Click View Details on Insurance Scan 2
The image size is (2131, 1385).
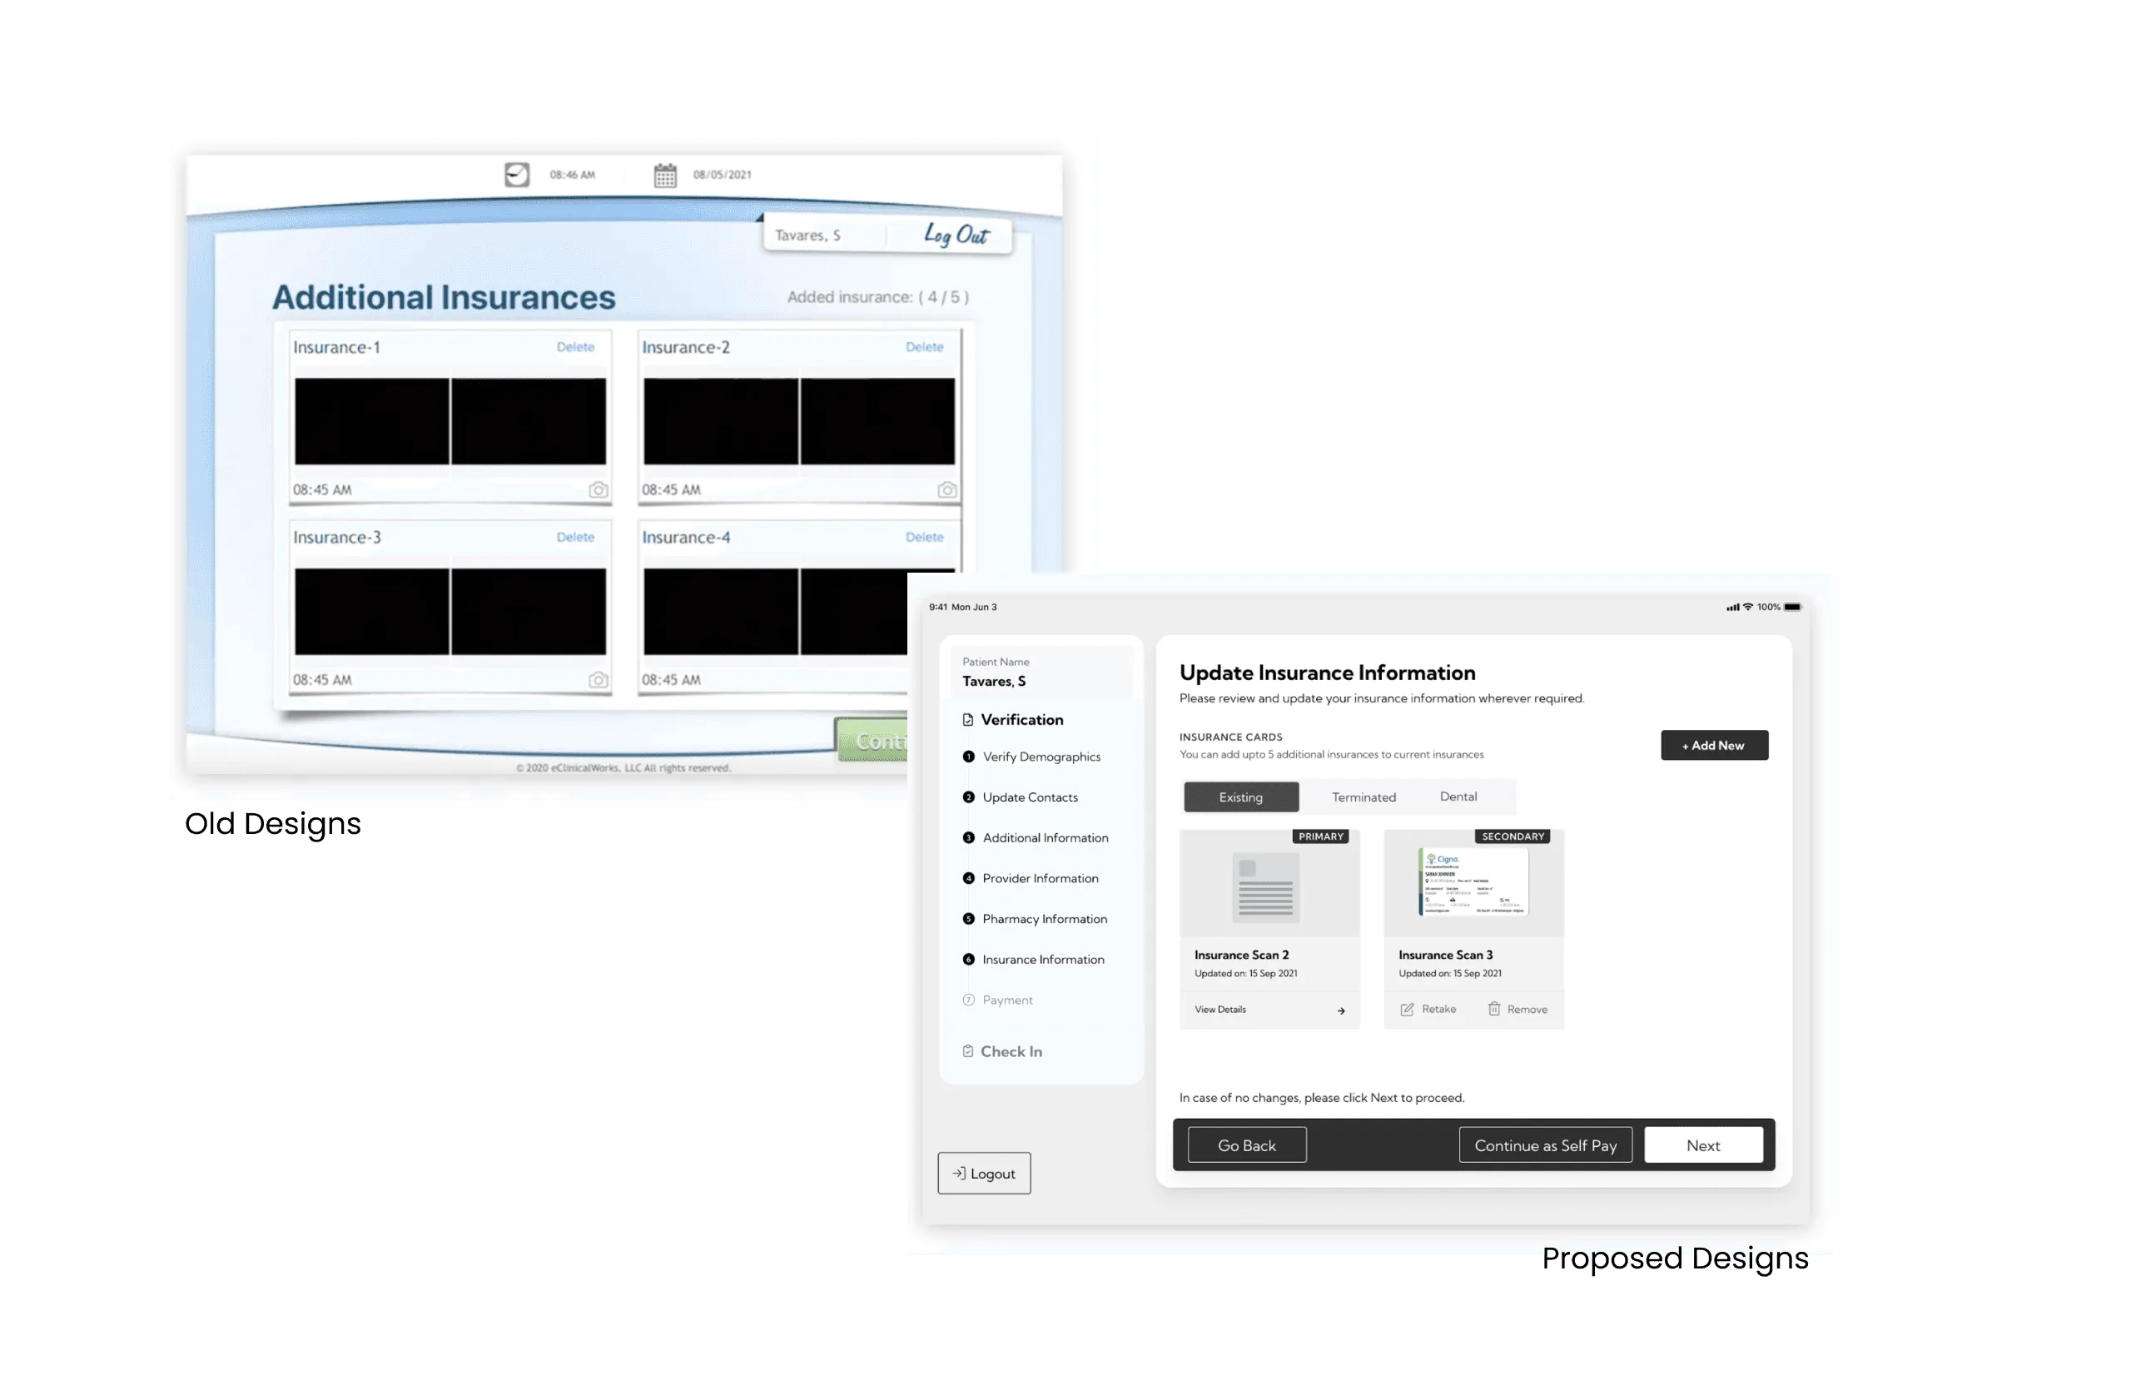1220,1009
